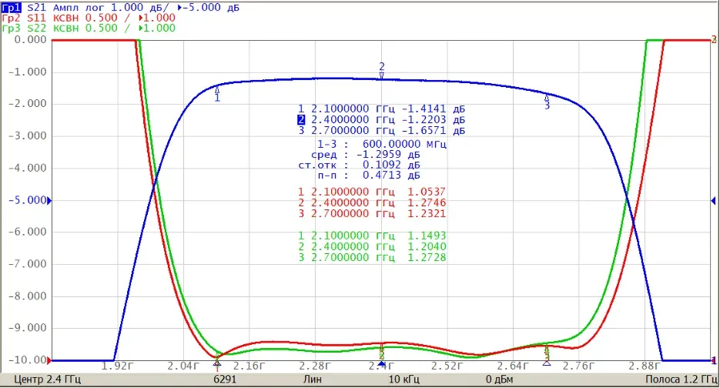Click the 0.000 label on the vertical axis
720x388 pixels.
pyautogui.click(x=30, y=40)
